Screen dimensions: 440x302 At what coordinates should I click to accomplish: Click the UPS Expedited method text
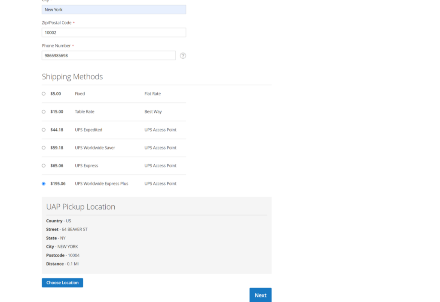click(89, 130)
